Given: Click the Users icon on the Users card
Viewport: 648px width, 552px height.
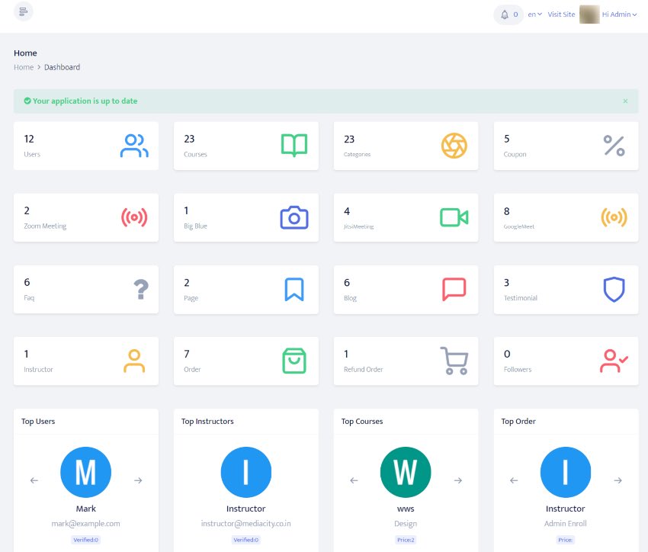Looking at the screenshot, I should click(x=135, y=144).
